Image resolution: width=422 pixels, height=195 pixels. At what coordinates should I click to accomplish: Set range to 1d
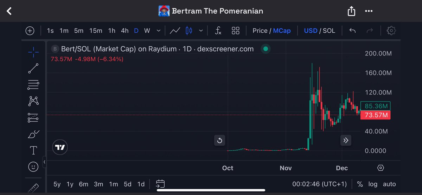coord(141,184)
